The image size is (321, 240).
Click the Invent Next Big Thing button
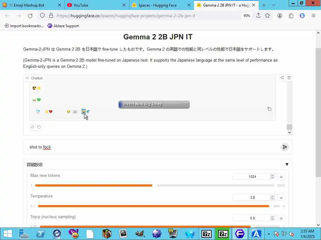154,104
